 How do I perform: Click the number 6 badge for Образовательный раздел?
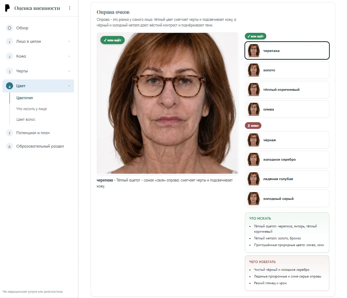(x=10, y=146)
